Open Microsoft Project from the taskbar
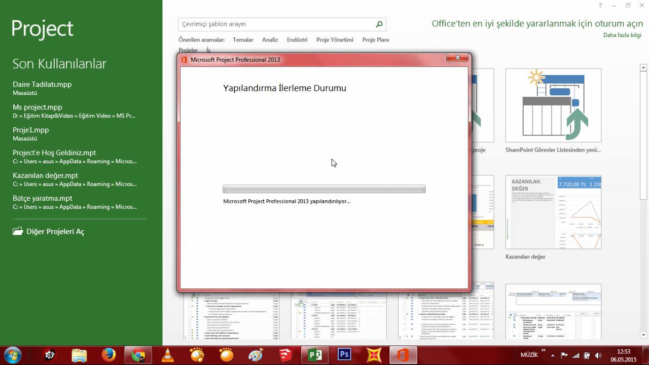649x365 pixels. click(x=315, y=354)
